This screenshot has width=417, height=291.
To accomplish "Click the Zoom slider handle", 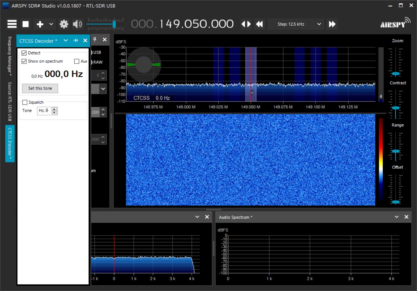I will tap(396, 74).
